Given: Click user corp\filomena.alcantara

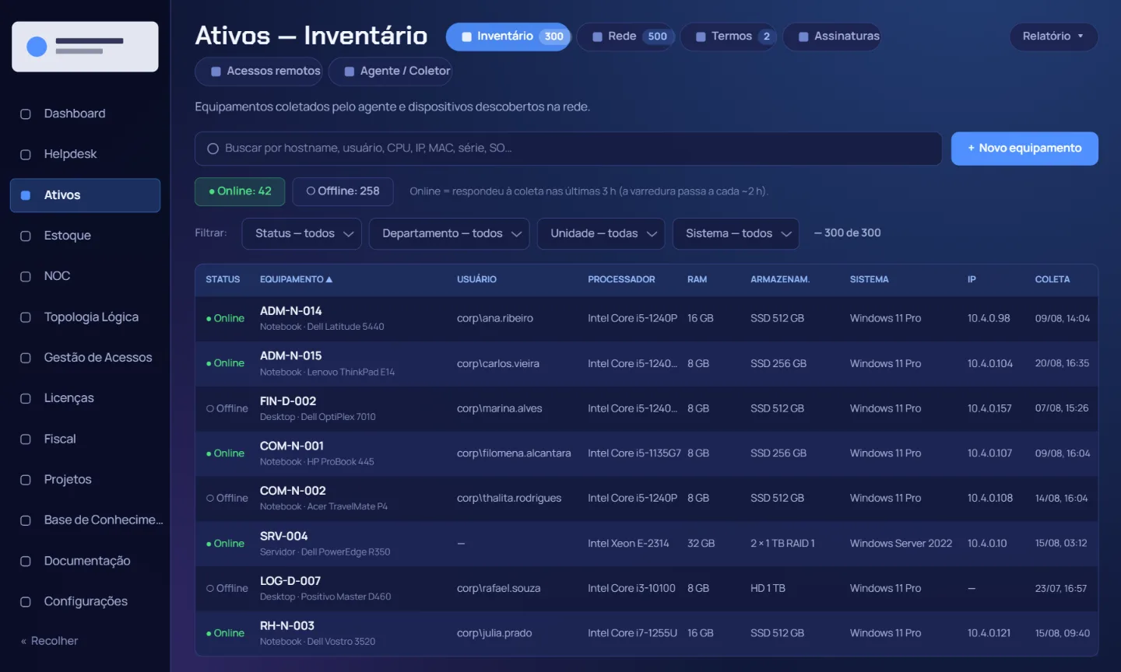Looking at the screenshot, I should pyautogui.click(x=514, y=453).
